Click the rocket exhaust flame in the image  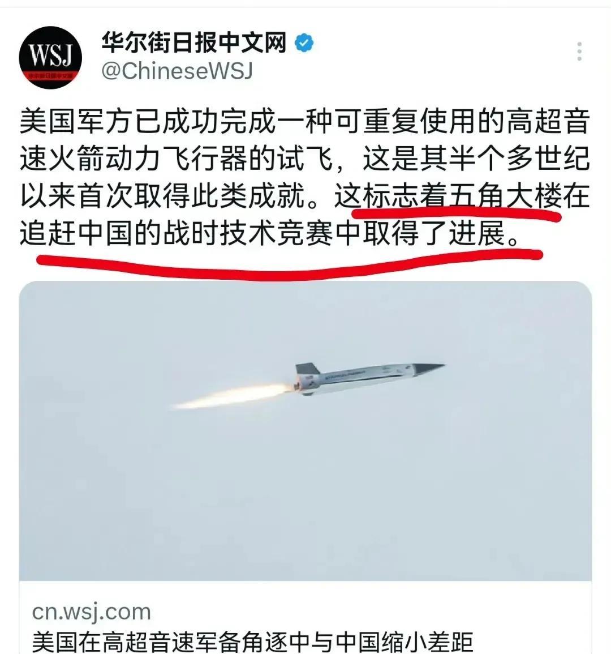point(234,396)
